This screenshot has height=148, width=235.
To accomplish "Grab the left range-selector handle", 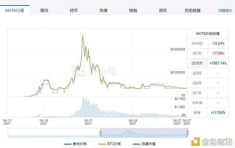I will [x=101, y=133].
